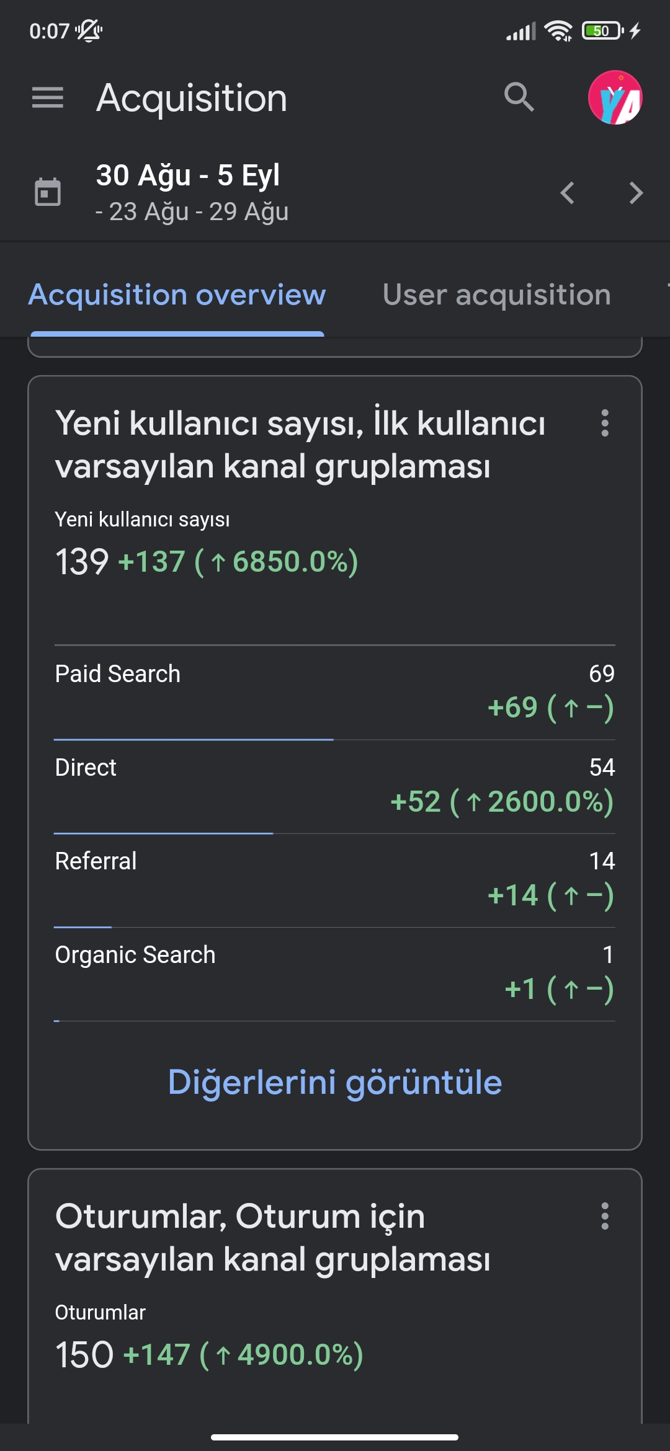
Task: Tap the Diğerlerini görüntüle link
Action: tap(335, 1082)
